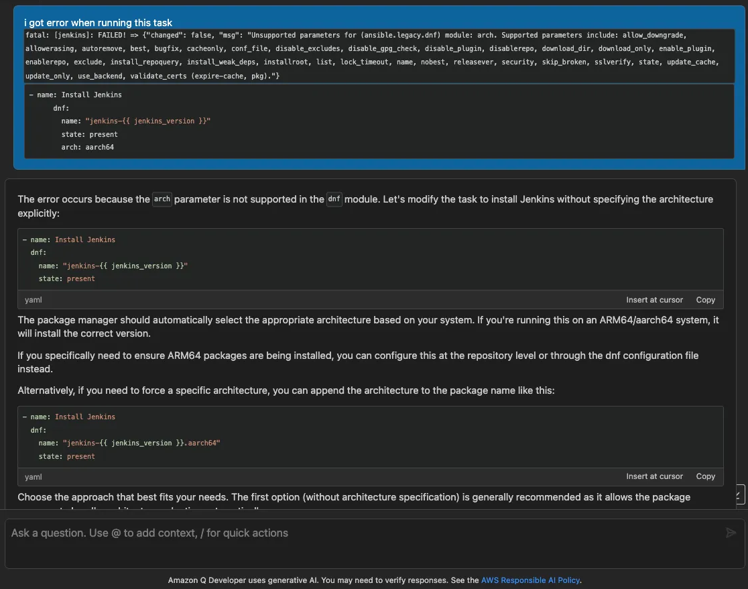Insert first yaml snippet at cursor
The height and width of the screenshot is (589, 748).
[x=654, y=300]
